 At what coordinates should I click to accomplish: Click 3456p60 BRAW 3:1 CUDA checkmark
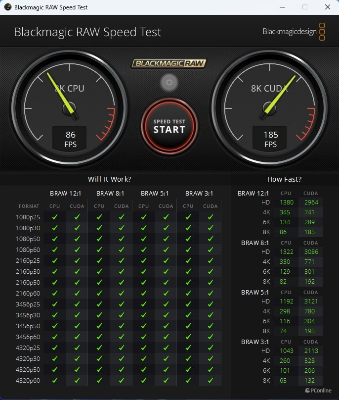coord(211,337)
